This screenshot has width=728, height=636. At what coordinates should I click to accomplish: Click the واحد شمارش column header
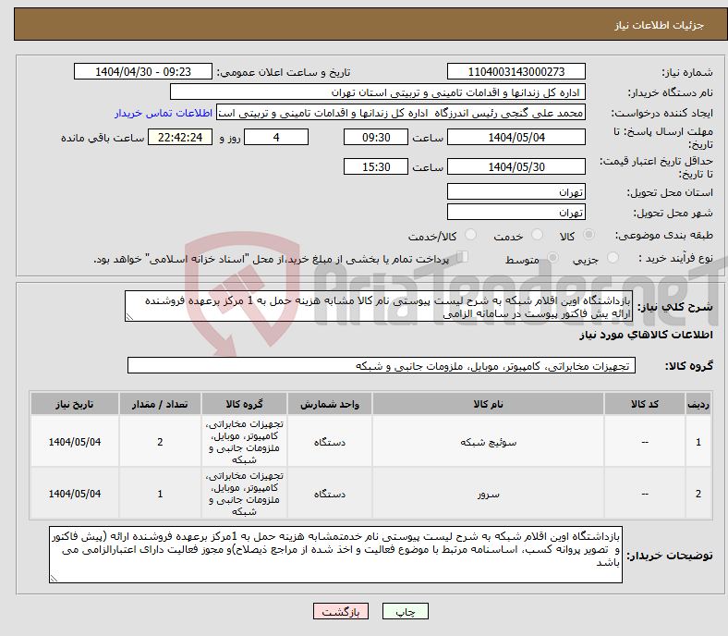[x=330, y=404]
